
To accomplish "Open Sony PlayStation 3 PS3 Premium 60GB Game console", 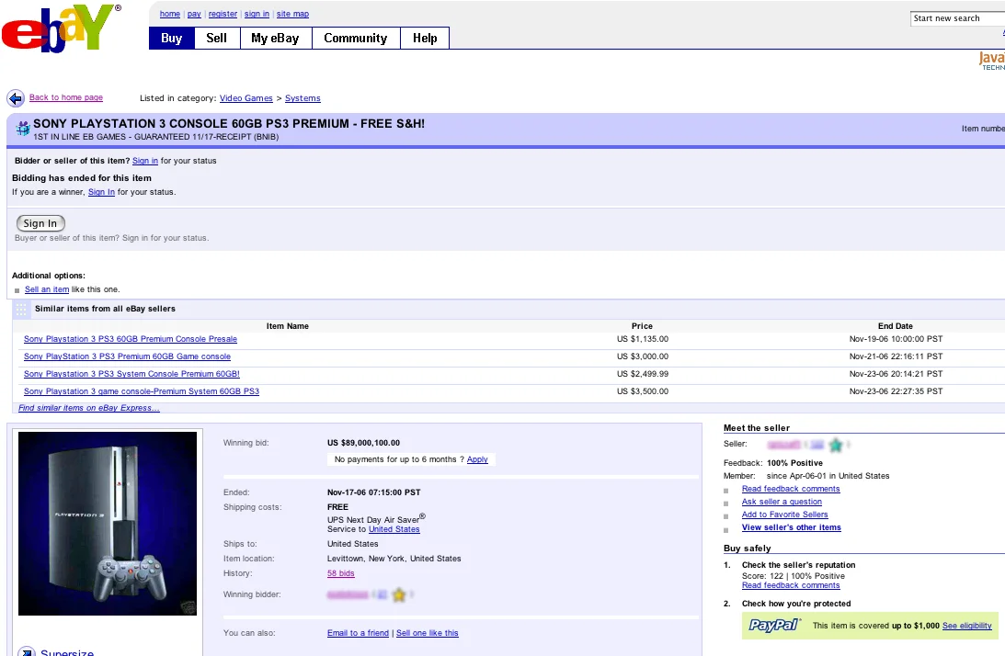I will pos(127,356).
